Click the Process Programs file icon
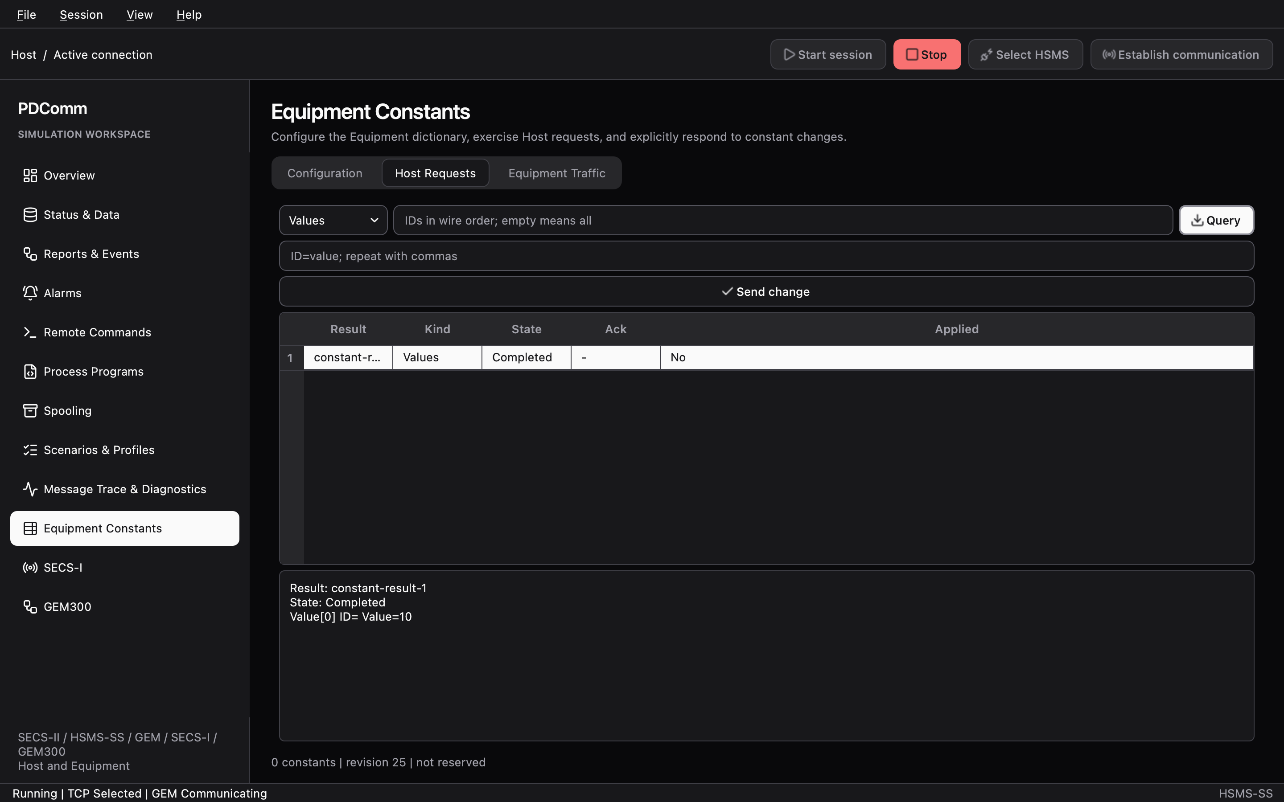Screen dimensions: 1284x802 pos(30,372)
